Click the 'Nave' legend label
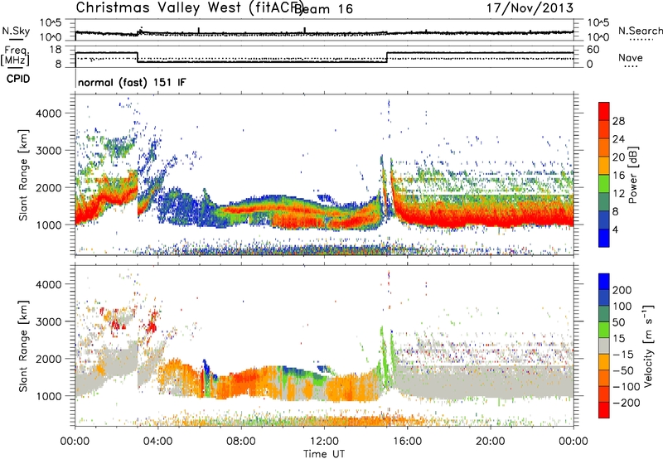The width and height of the screenshot is (663, 459). tap(630, 57)
